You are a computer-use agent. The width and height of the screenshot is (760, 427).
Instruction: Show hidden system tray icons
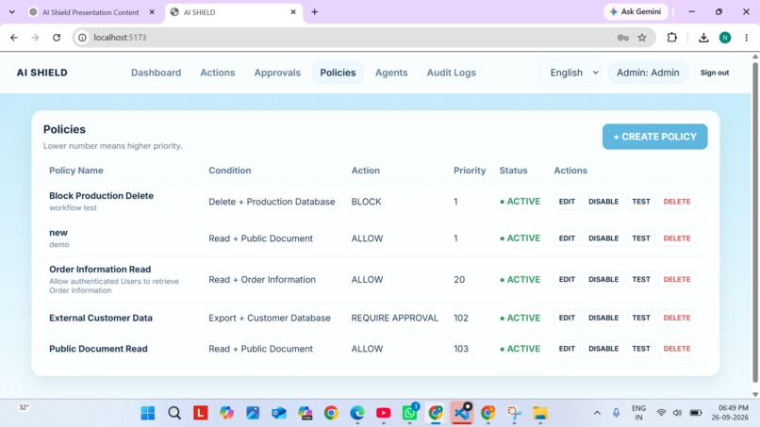click(597, 413)
